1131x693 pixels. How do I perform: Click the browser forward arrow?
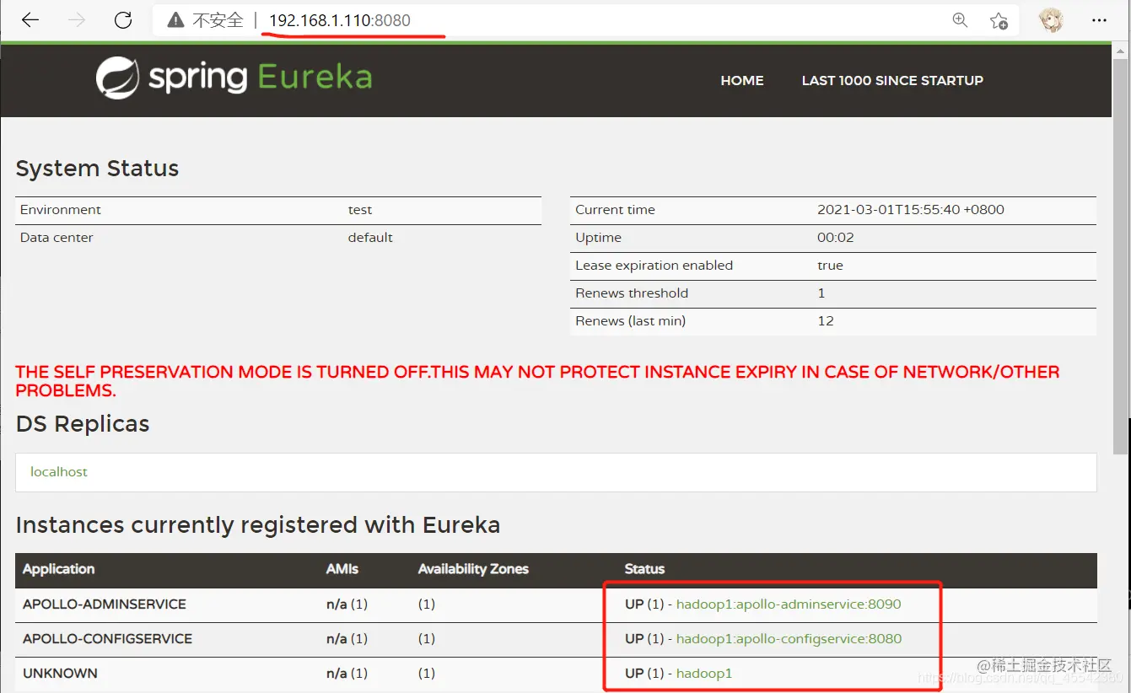(x=77, y=20)
